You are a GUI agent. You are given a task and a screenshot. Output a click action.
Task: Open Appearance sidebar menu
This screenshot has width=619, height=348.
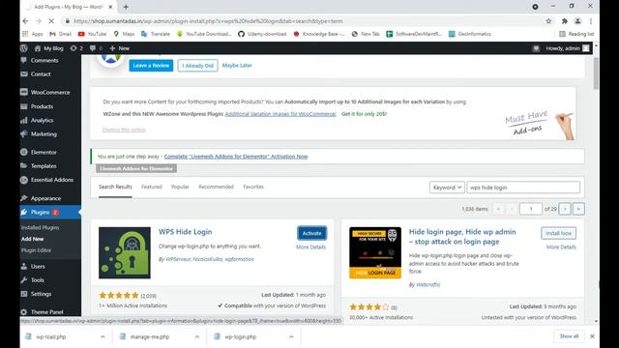[45, 198]
